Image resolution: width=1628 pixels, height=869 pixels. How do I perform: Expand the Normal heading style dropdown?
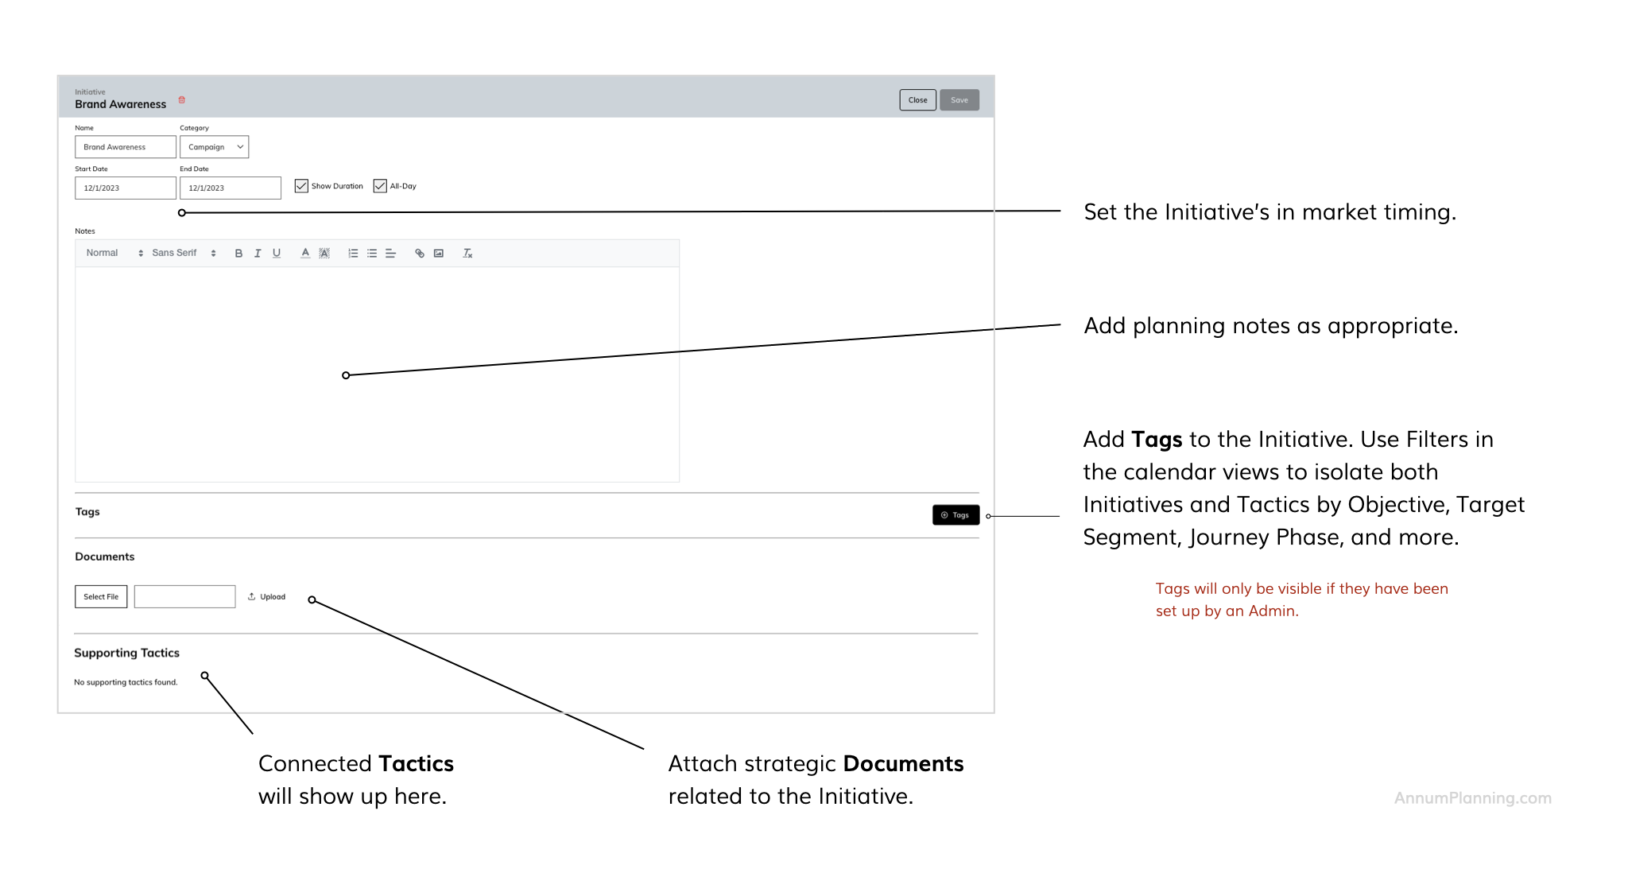[x=114, y=254]
